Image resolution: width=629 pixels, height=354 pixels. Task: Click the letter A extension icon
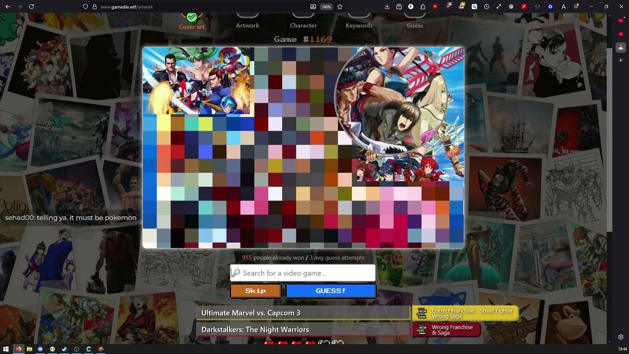[563, 7]
